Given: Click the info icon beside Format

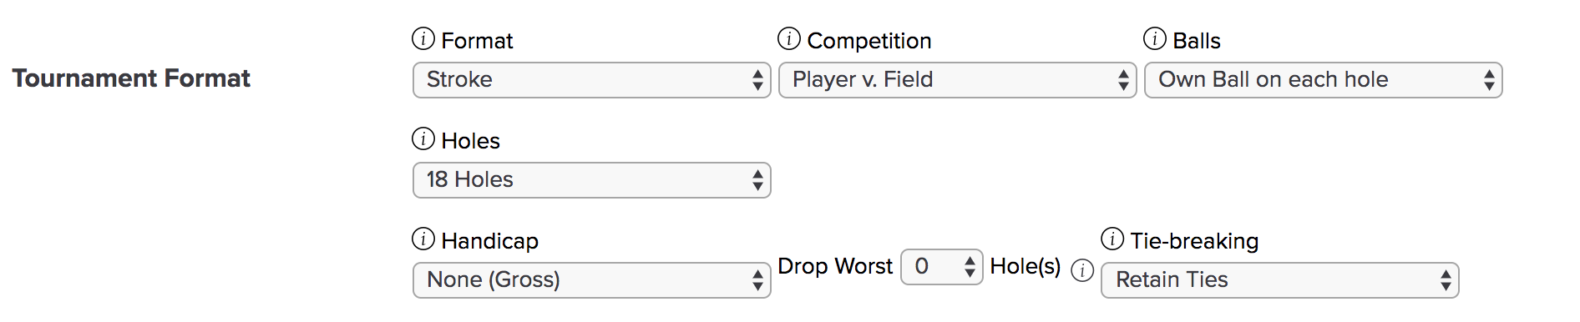Looking at the screenshot, I should tap(423, 39).
